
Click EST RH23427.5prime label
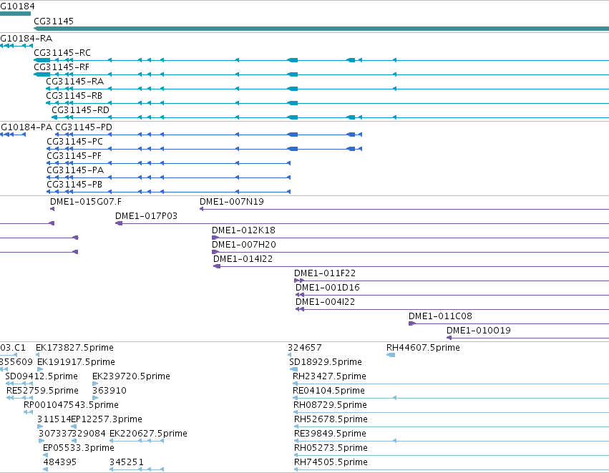(x=329, y=376)
